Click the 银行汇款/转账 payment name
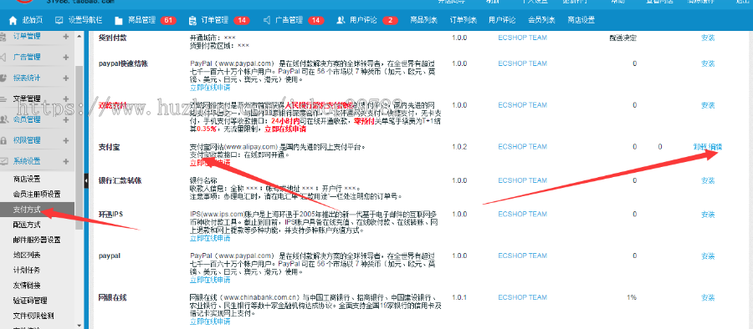Screen dimensions: 753x329 pyautogui.click(x=119, y=180)
